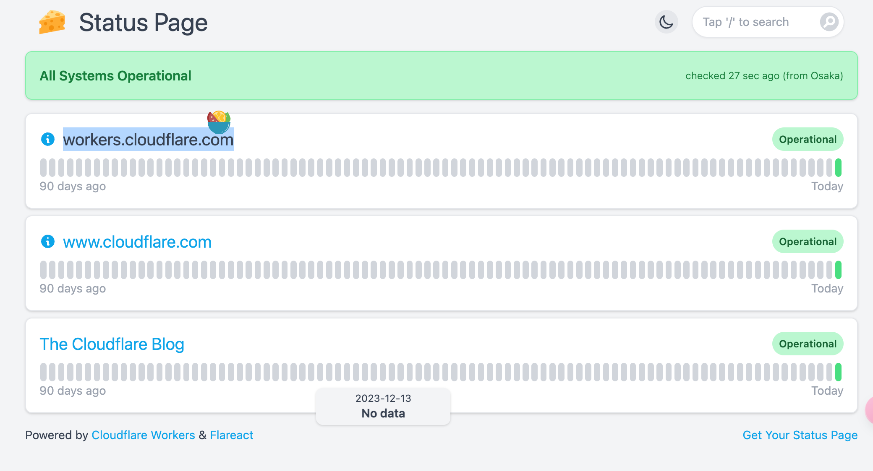Click the All Systems Operational banner

tap(442, 75)
